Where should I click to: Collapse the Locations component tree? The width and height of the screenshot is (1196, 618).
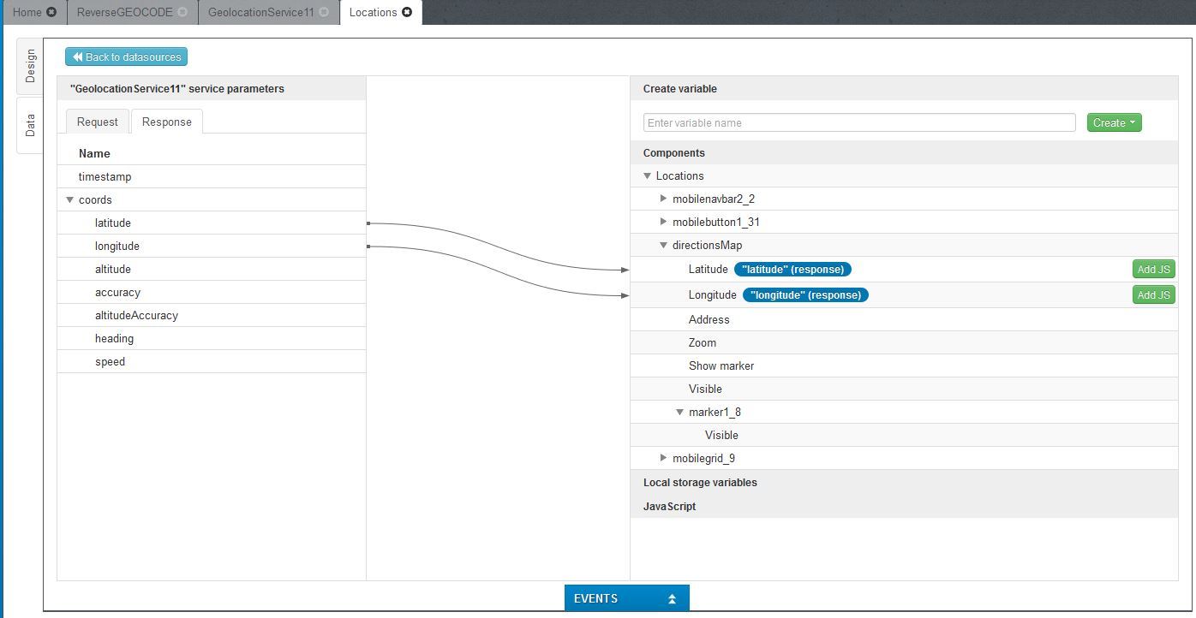pos(647,176)
